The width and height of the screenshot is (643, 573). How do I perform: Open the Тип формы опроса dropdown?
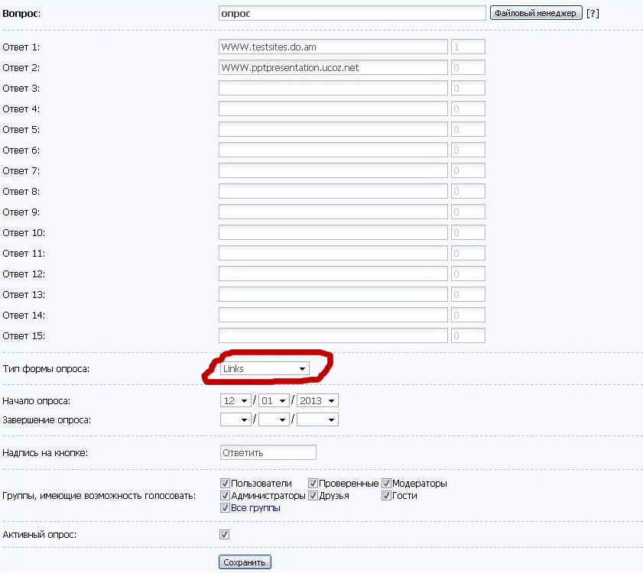pyautogui.click(x=265, y=368)
